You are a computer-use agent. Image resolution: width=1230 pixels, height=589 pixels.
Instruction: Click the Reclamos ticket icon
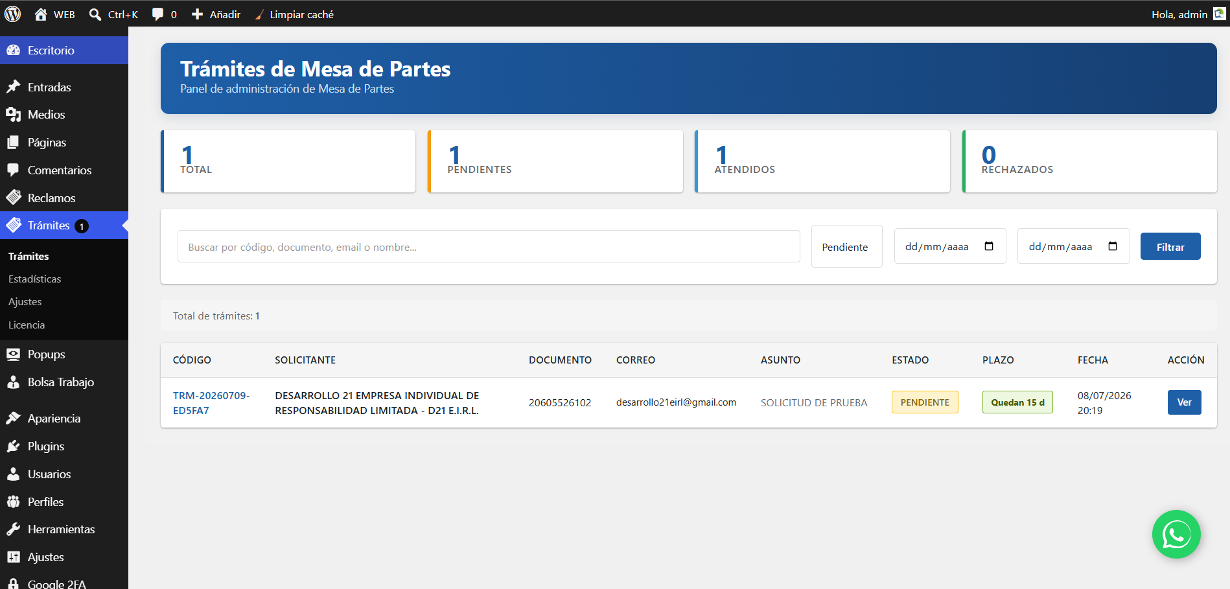14,198
